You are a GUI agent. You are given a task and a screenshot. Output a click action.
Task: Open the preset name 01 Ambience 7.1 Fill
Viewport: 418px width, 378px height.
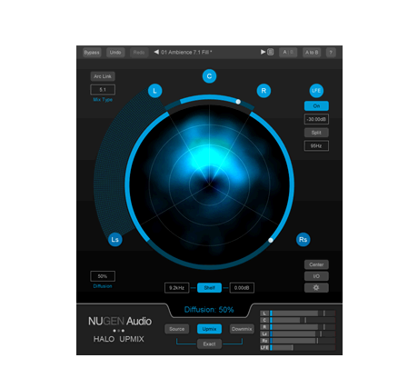coord(186,53)
